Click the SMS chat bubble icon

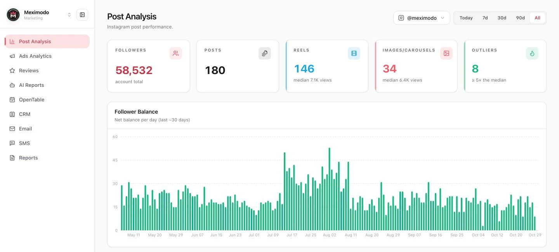tap(12, 143)
